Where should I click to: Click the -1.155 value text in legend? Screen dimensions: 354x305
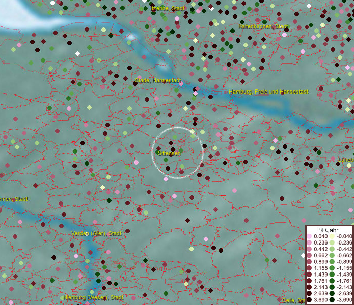click(x=344, y=268)
